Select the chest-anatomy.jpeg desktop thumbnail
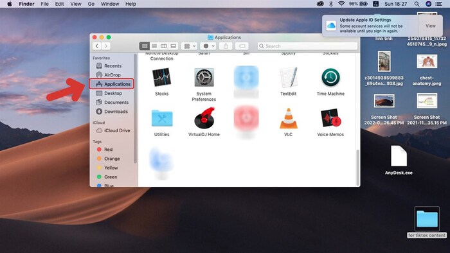 427,61
